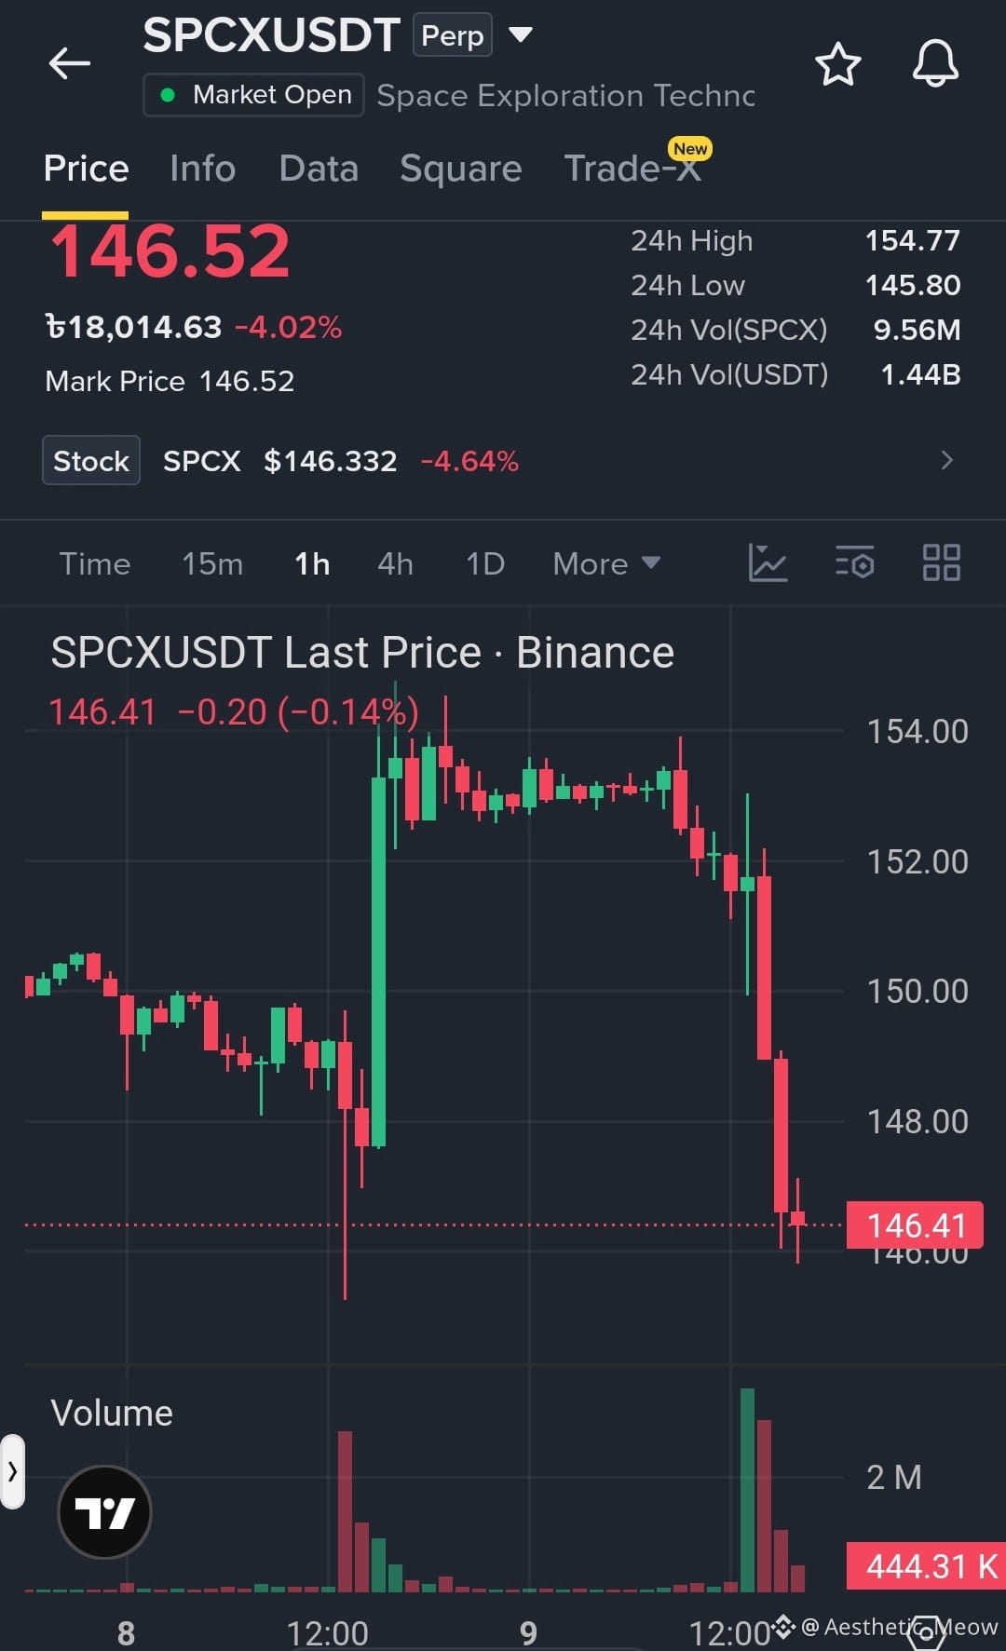Tap the Stock label button
This screenshot has width=1006, height=1651.
[91, 460]
